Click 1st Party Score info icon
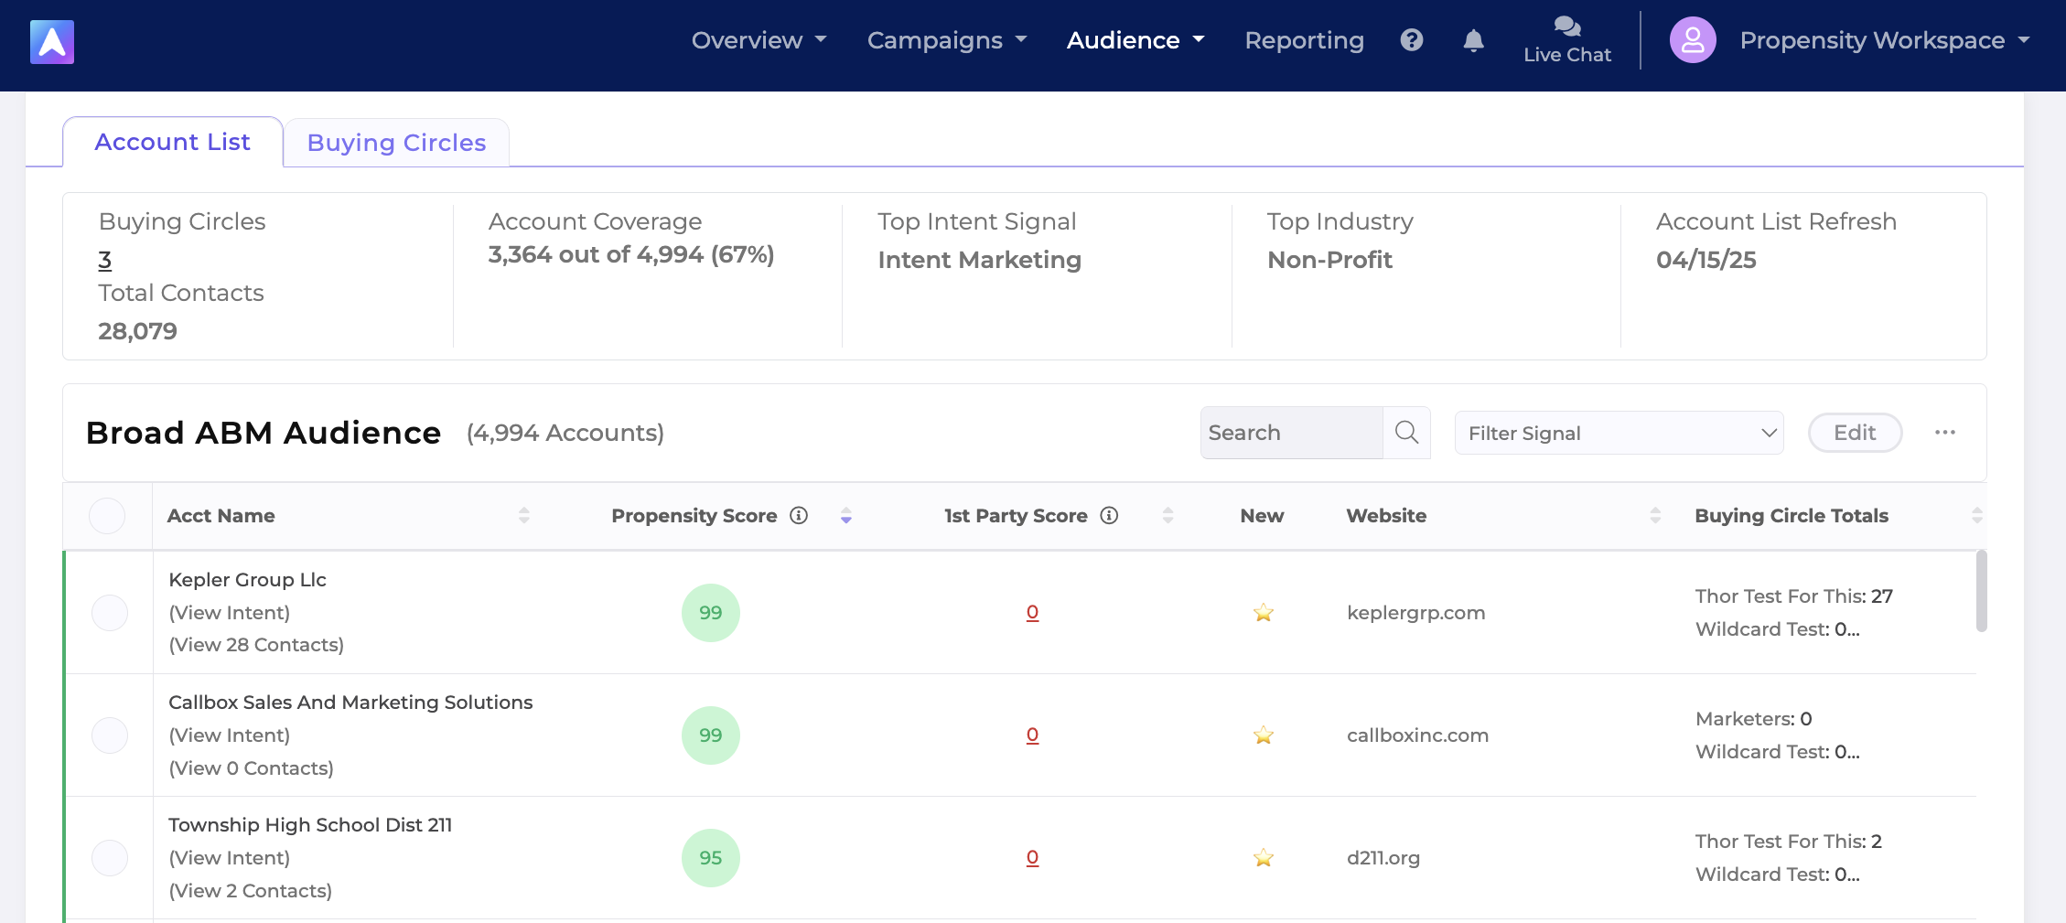This screenshot has width=2066, height=923. tap(1109, 516)
